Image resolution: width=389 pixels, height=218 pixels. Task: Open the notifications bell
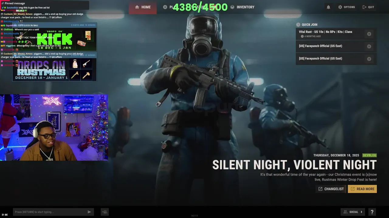click(x=328, y=7)
